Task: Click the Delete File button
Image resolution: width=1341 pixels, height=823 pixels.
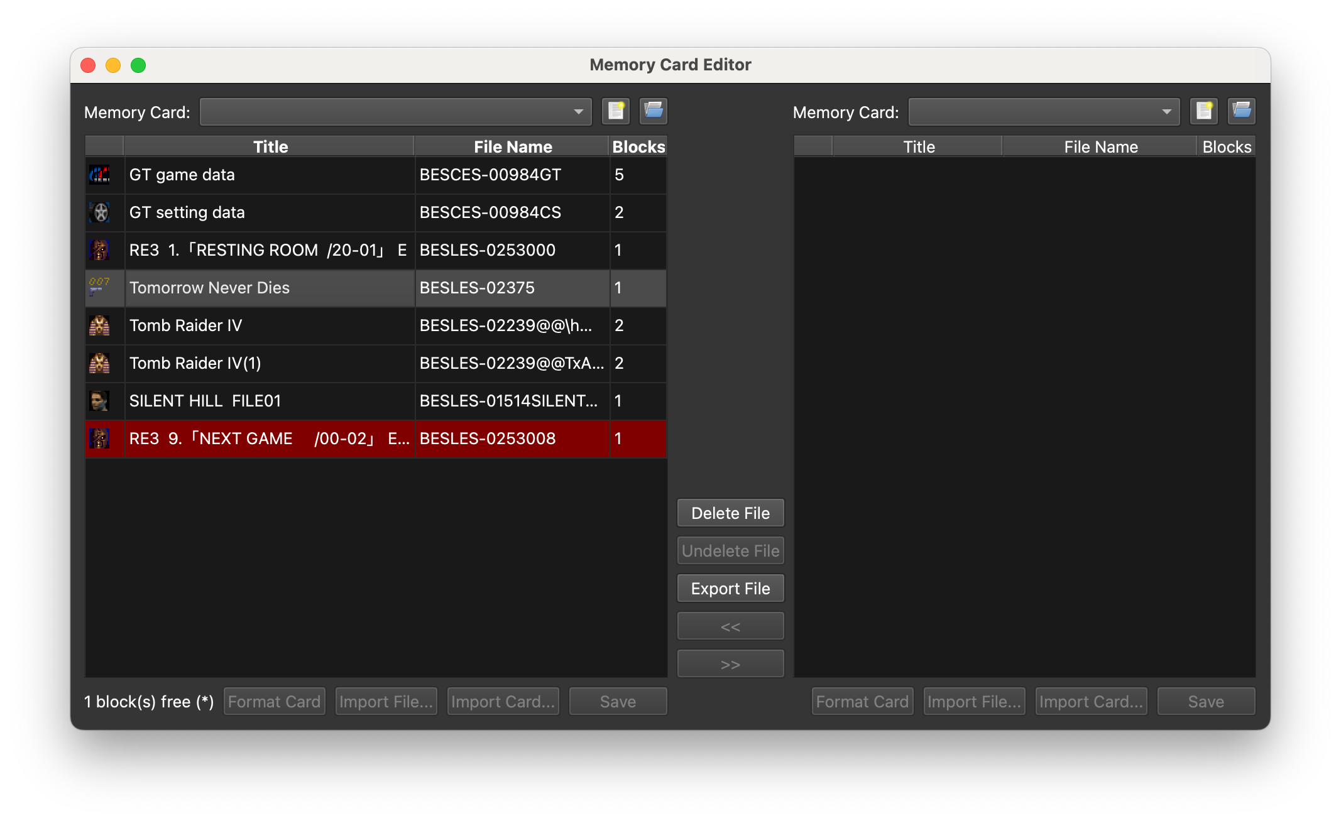Action: coord(730,513)
